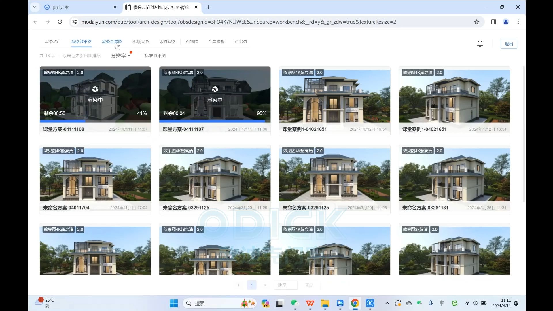Image resolution: width=553 pixels, height=311 pixels.
Task: Click the notification bell icon
Action: (480, 44)
